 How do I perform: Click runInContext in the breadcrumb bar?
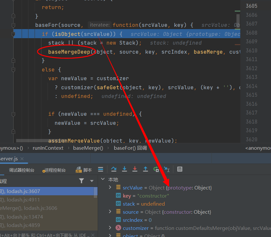(x=48, y=148)
